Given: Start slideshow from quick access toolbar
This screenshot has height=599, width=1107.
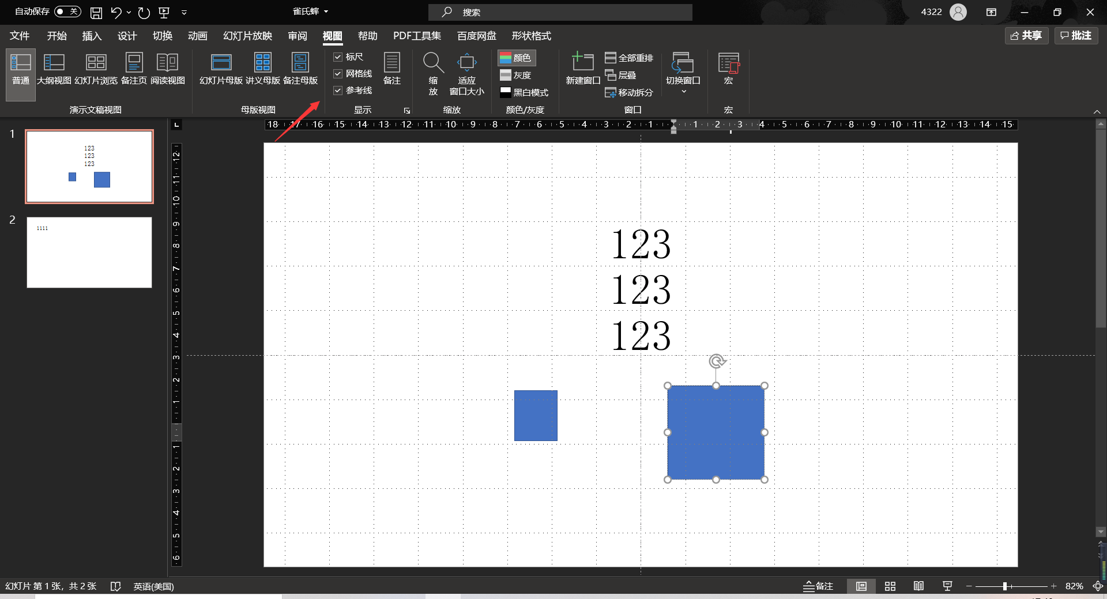Looking at the screenshot, I should point(164,12).
